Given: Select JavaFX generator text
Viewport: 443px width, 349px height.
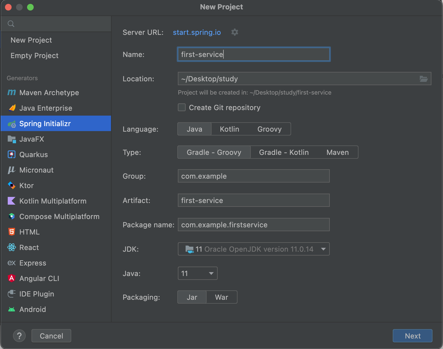Looking at the screenshot, I should click(32, 139).
